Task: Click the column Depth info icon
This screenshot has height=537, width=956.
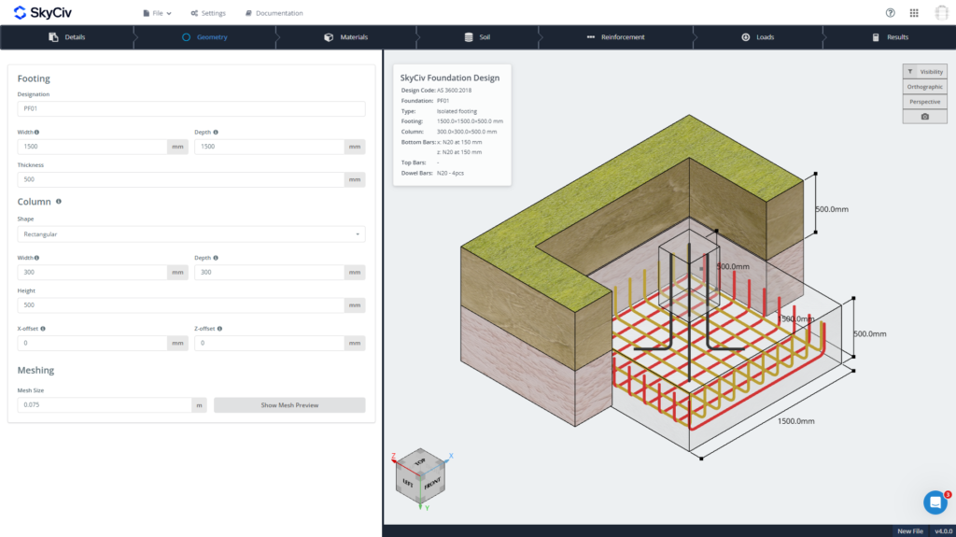Action: click(x=216, y=258)
